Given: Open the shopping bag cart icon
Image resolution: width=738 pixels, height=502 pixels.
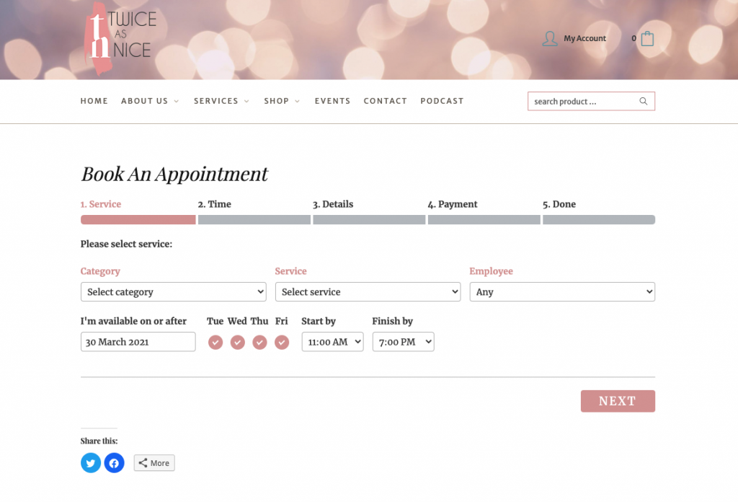Looking at the screenshot, I should point(647,39).
